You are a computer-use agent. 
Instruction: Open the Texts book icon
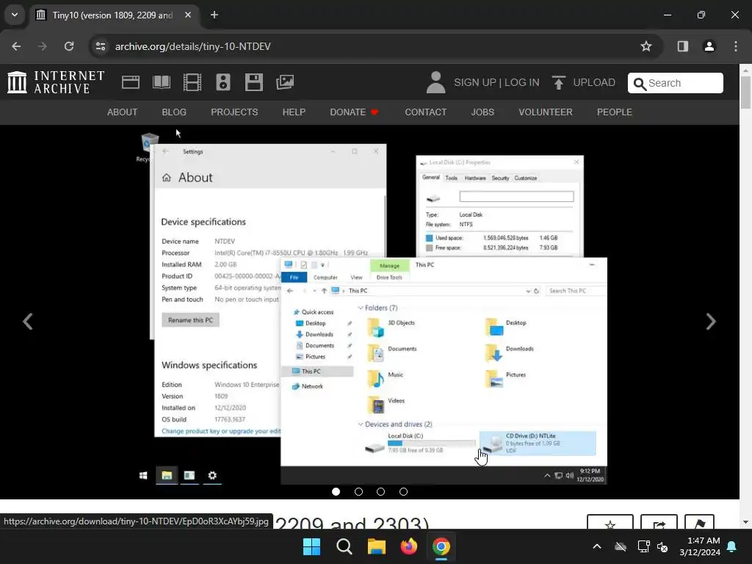(162, 82)
